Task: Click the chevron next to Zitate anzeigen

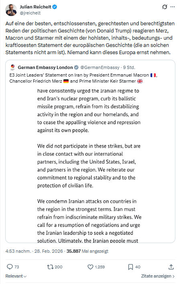Action: coord(173,276)
